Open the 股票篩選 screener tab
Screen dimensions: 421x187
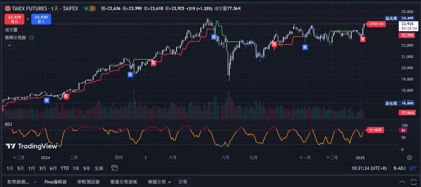point(18,182)
